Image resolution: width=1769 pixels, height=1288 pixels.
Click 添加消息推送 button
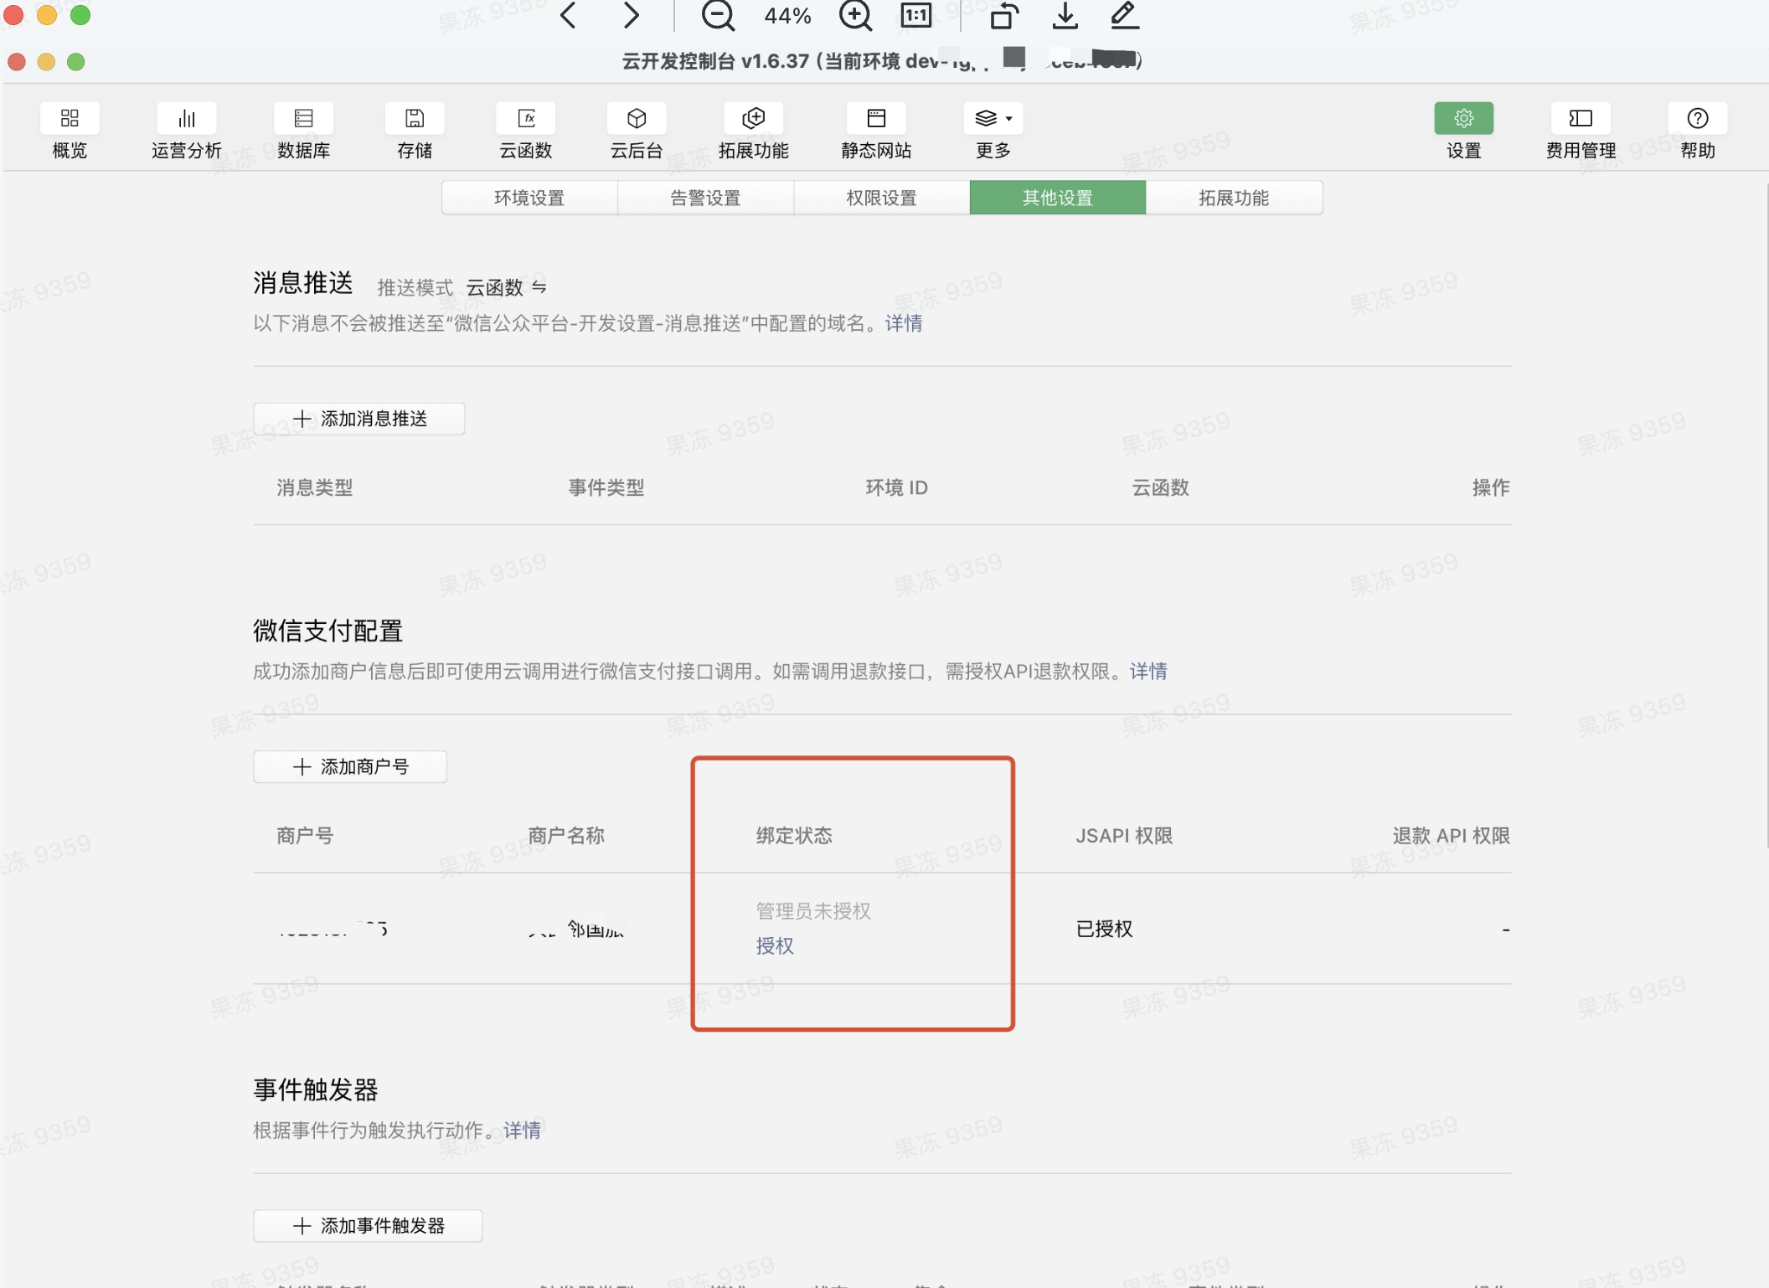(x=359, y=419)
